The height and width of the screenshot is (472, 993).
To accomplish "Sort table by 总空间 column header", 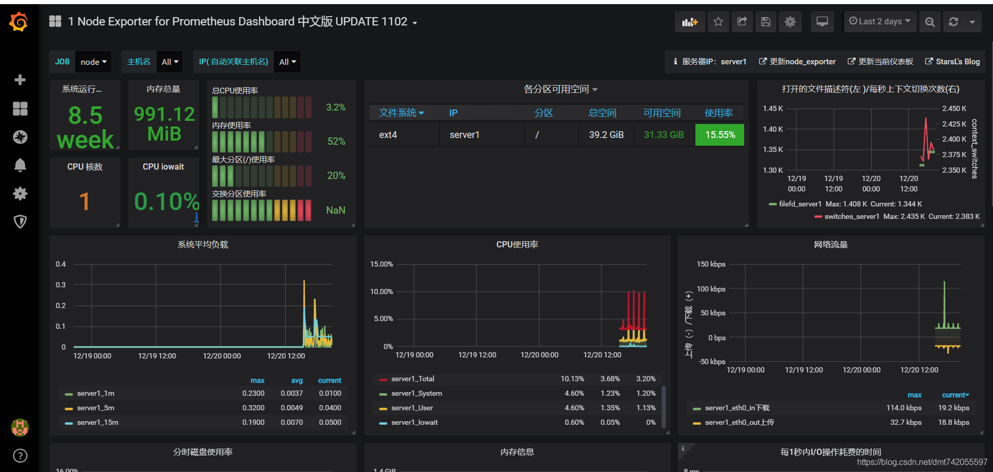I will point(602,113).
